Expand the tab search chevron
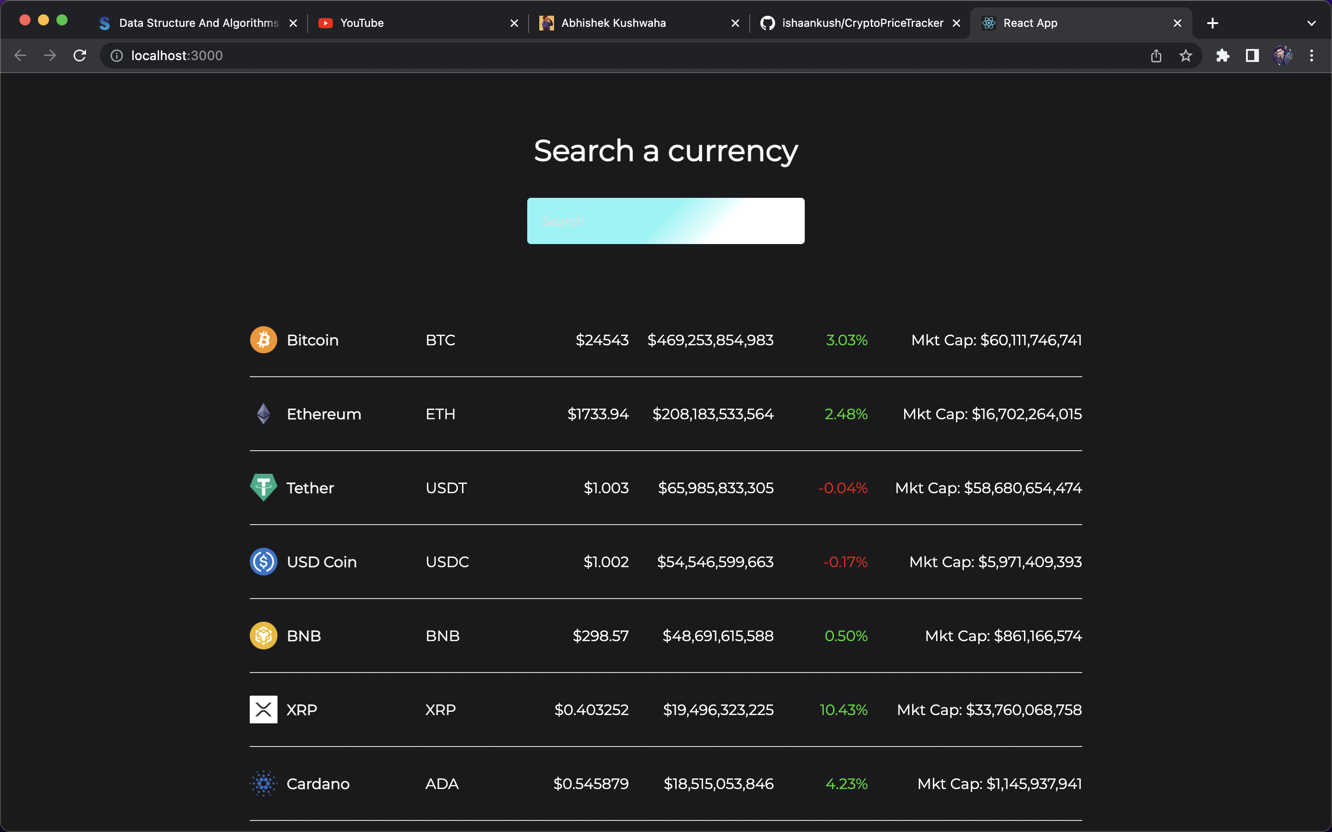 coord(1311,23)
